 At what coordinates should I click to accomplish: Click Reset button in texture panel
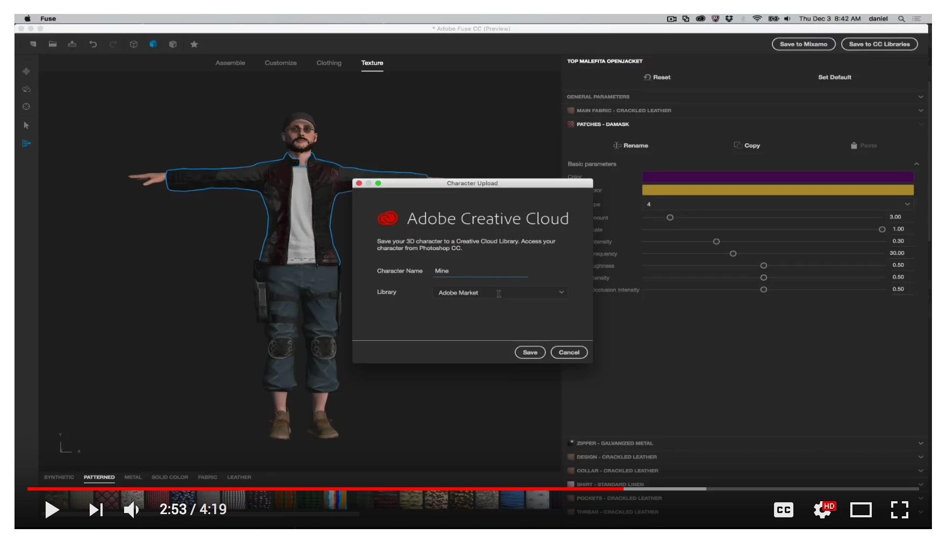[x=657, y=77]
